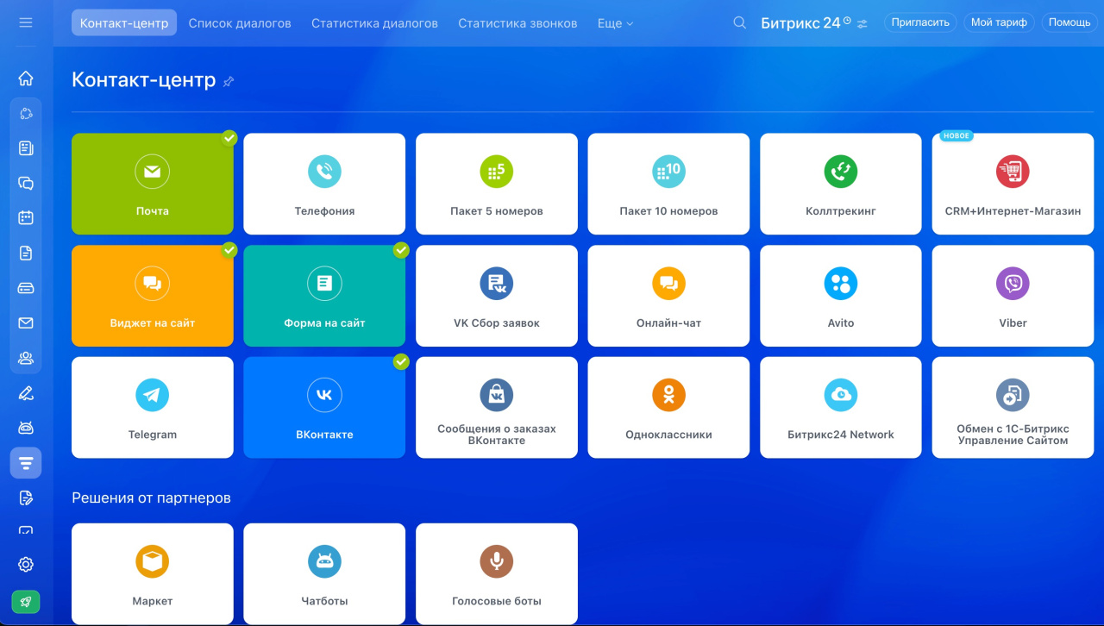The height and width of the screenshot is (626, 1104).
Task: Open the sliders settings icon by logo
Action: [x=862, y=23]
